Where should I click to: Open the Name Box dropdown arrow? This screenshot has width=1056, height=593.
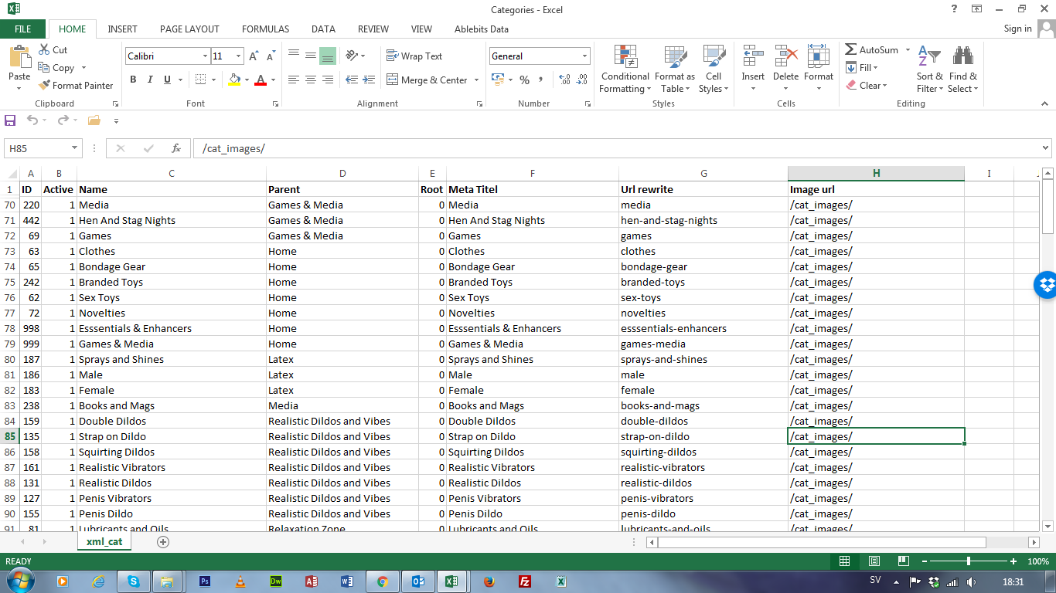[75, 148]
